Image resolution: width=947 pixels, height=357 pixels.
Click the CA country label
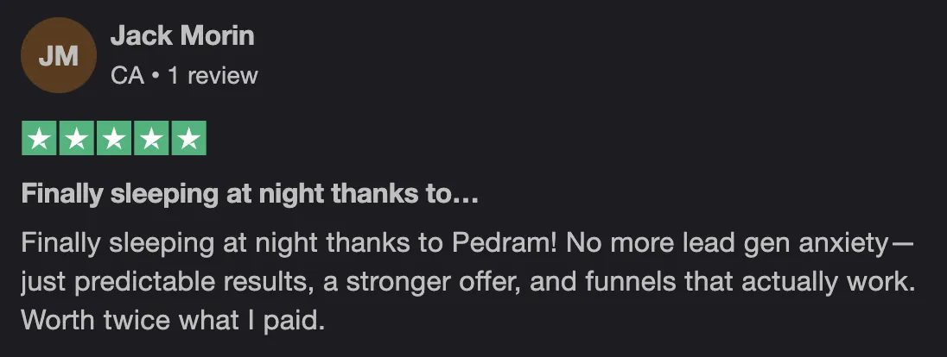pos(127,76)
